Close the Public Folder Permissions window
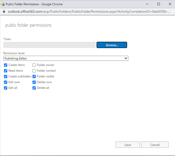Image resolution: width=175 pixels, height=156 pixels. pos(170,4)
